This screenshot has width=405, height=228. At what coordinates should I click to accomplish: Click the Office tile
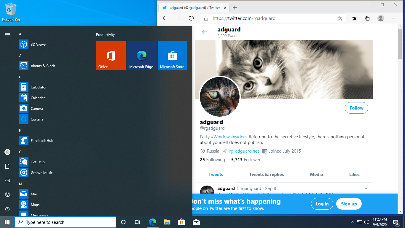point(111,56)
